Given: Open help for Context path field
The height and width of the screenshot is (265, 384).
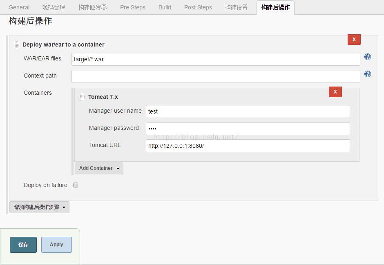Looking at the screenshot, I should (x=367, y=74).
